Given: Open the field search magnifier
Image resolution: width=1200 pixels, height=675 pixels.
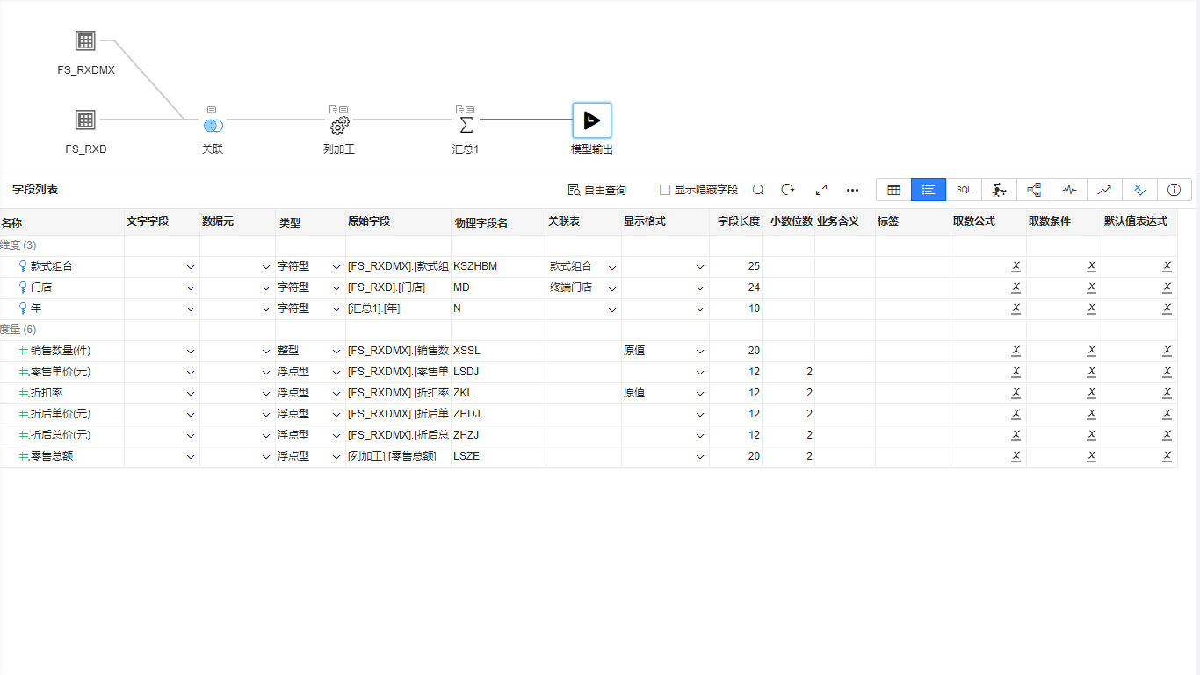Looking at the screenshot, I should (757, 189).
